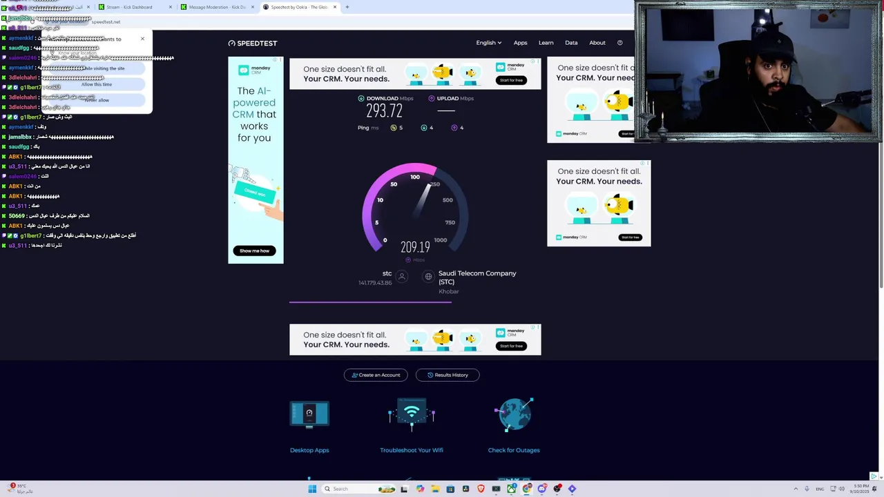
Task: Switch to Stream - Kick Dashboard tab
Action: tap(134, 7)
